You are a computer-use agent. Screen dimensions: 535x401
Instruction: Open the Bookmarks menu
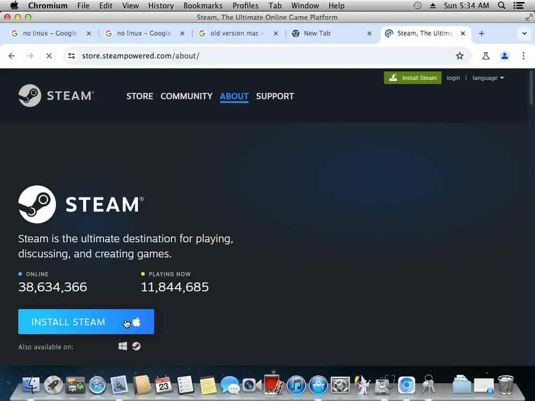203,5
